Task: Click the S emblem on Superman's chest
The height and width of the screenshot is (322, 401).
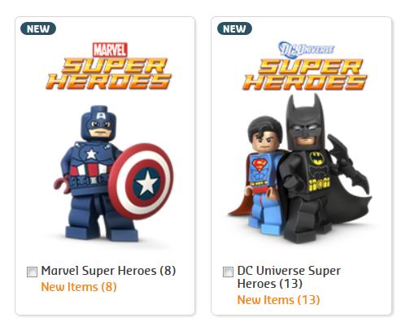Action: point(259,165)
